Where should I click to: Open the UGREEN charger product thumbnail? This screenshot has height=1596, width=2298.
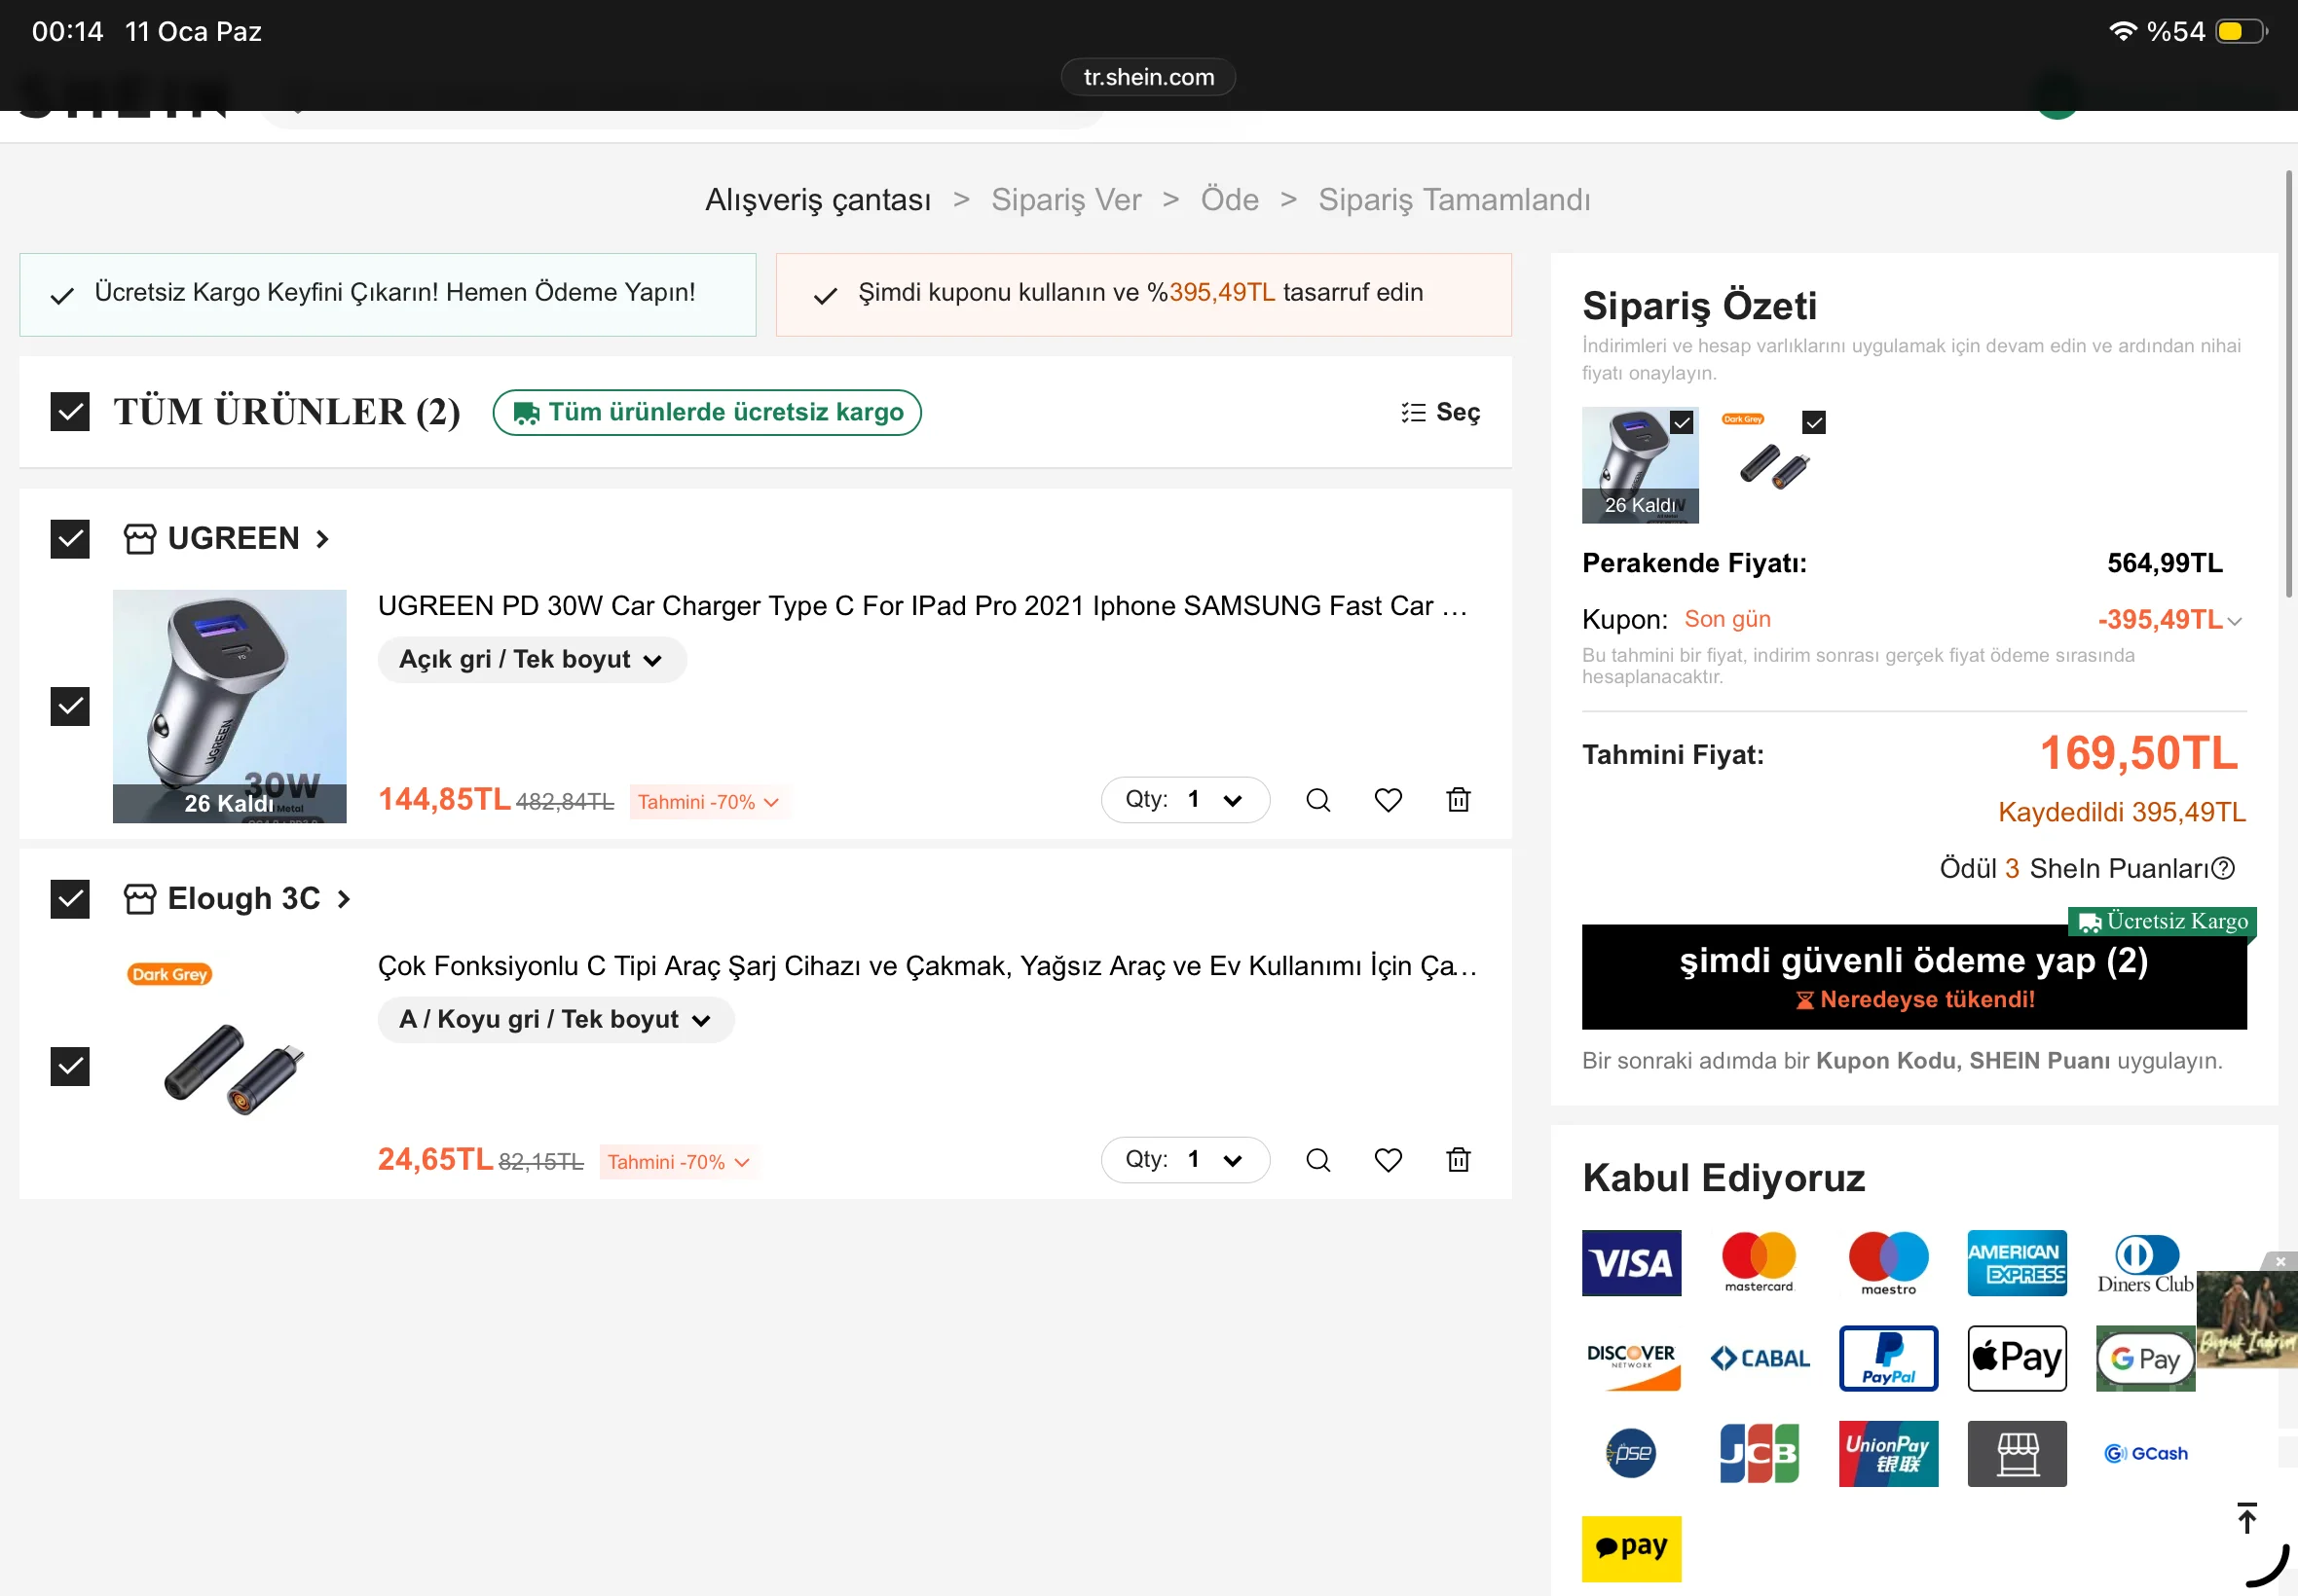(229, 706)
